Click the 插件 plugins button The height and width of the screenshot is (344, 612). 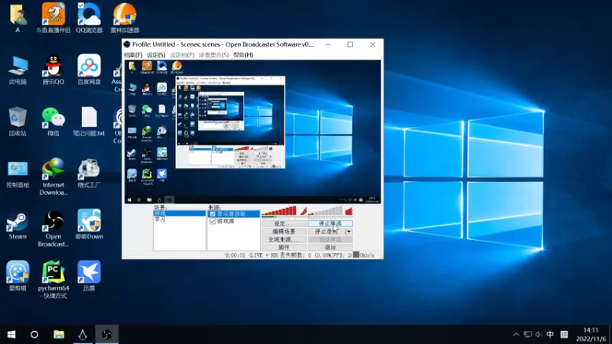click(x=284, y=247)
